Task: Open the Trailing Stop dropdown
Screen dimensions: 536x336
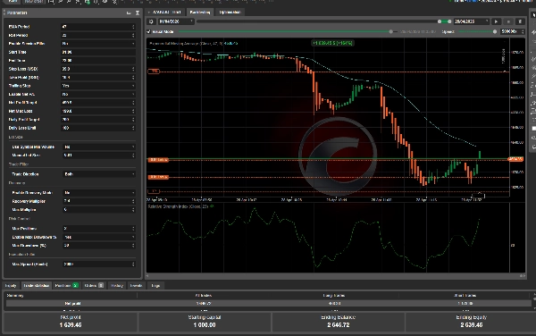Action: [x=98, y=86]
